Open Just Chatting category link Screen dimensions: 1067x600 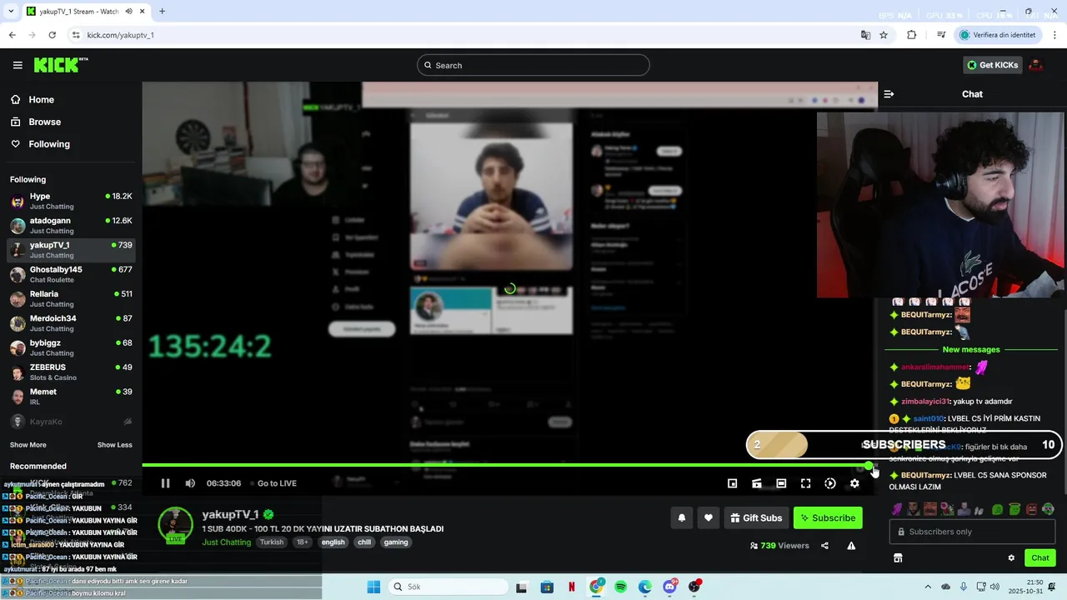click(x=226, y=542)
